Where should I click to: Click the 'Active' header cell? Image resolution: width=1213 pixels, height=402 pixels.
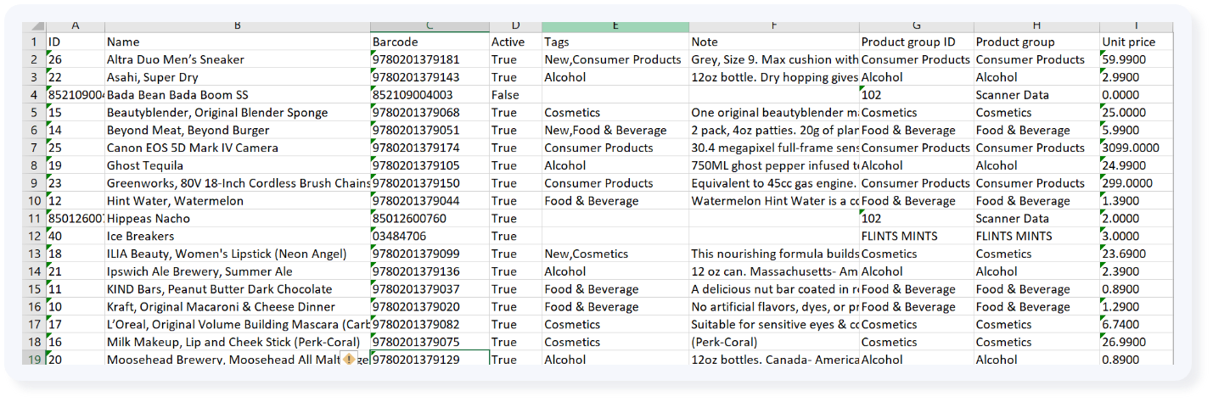tap(515, 42)
